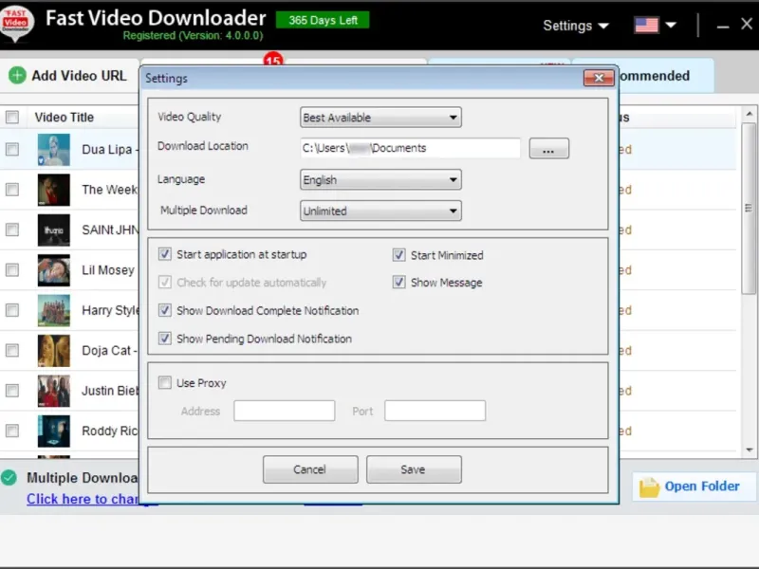759x569 pixels.
Task: Click the US flag language icon
Action: tap(646, 26)
